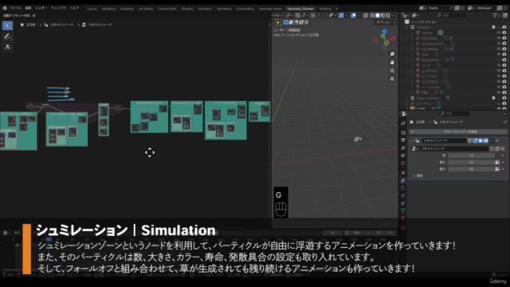
Task: Open the ヘルプ menu
Action: point(74,8)
